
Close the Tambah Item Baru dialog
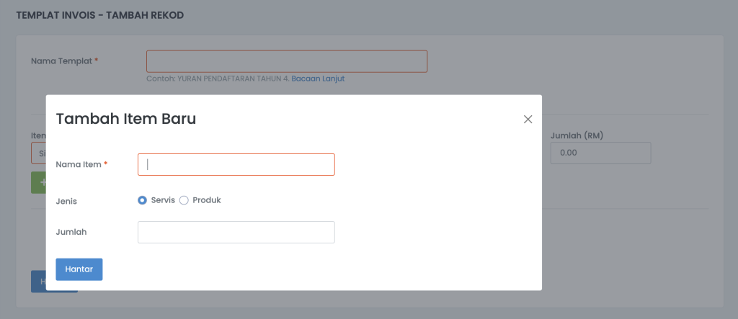click(x=528, y=120)
